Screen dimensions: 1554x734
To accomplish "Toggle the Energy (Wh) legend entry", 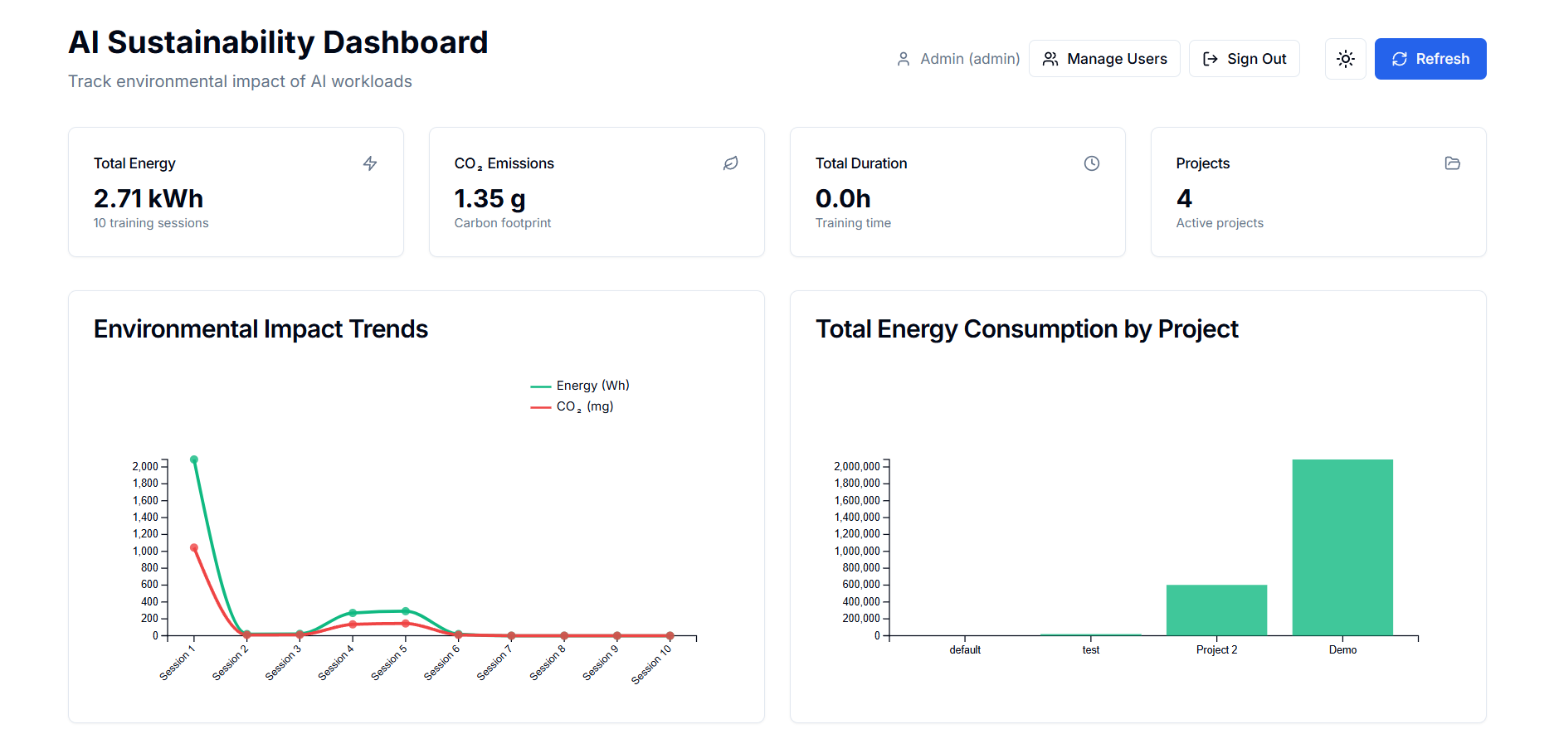I will tap(581, 386).
